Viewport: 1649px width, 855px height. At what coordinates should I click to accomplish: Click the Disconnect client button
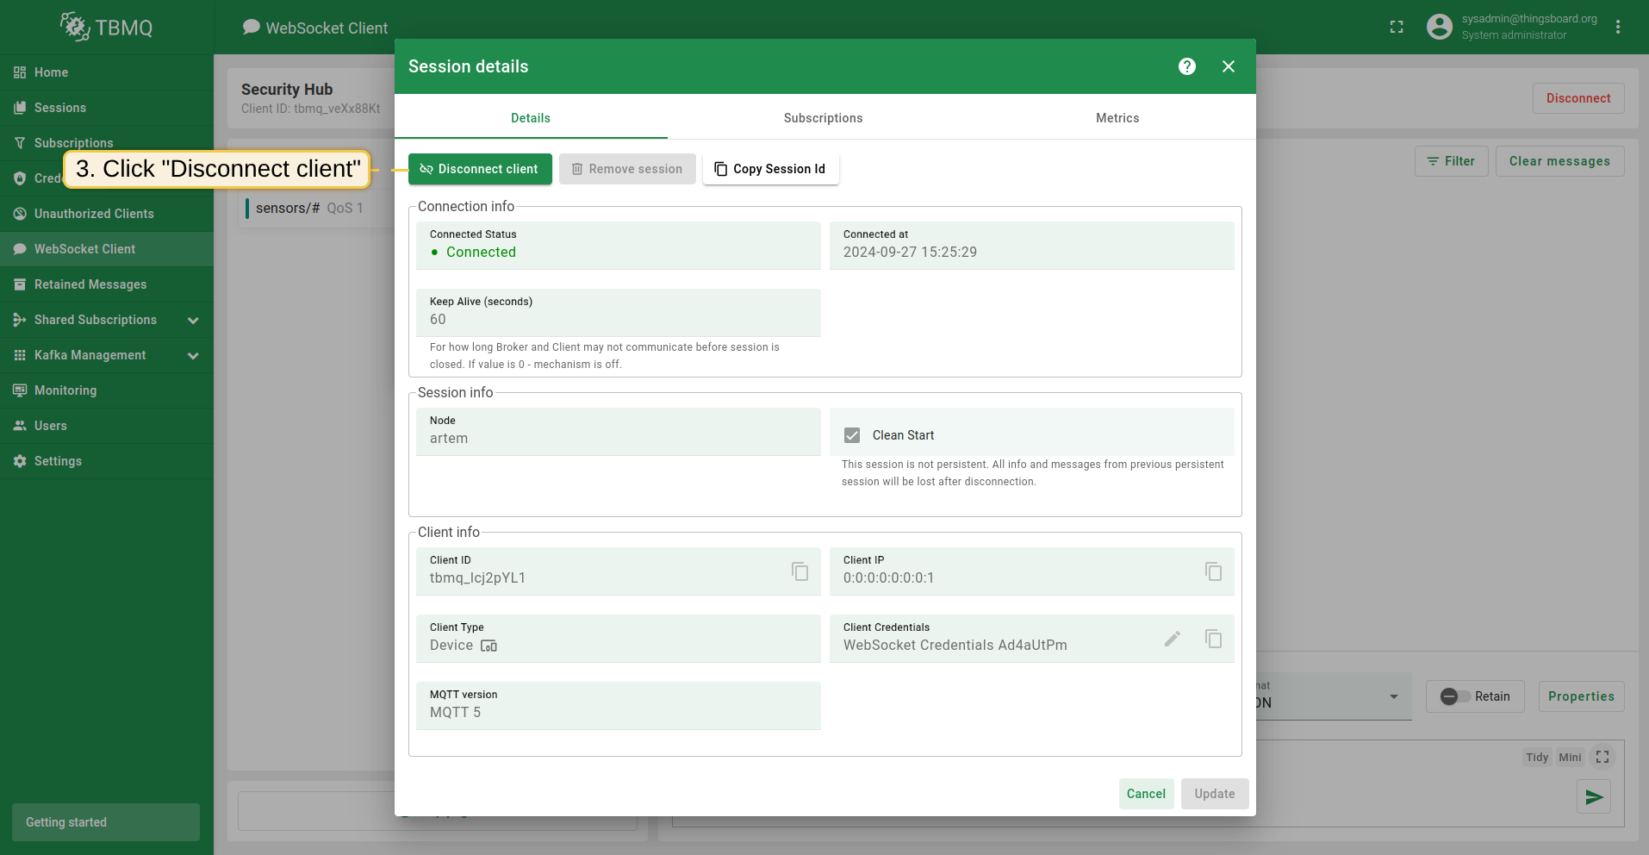pos(480,169)
